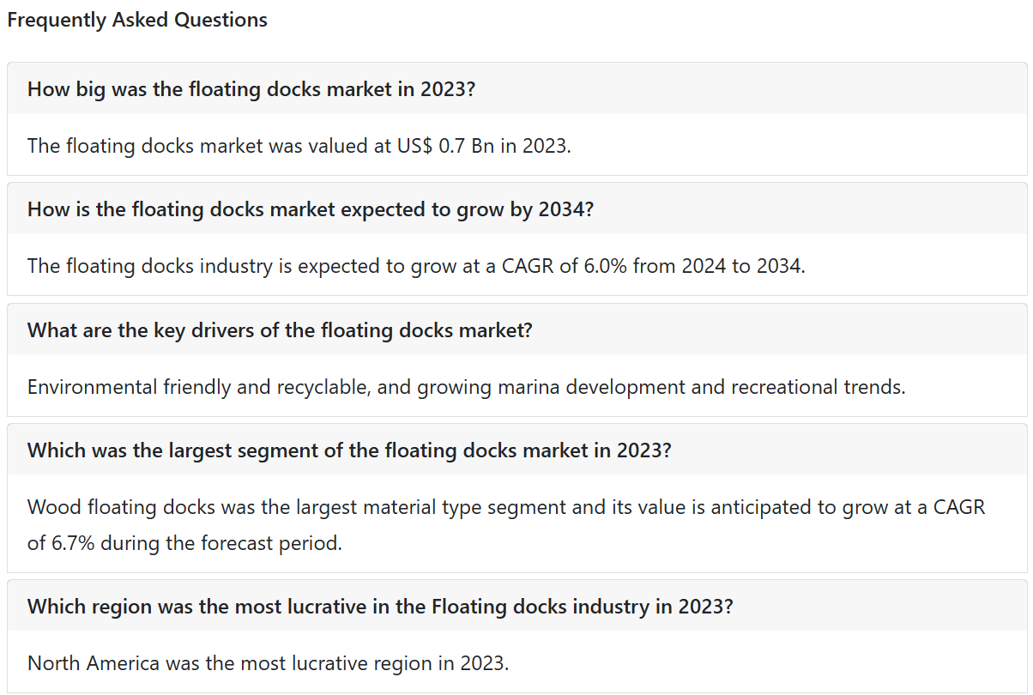Screen dimensions: 1033x695
Task: Select the "North America was the most lucrative" answer
Action: pyautogui.click(x=269, y=662)
